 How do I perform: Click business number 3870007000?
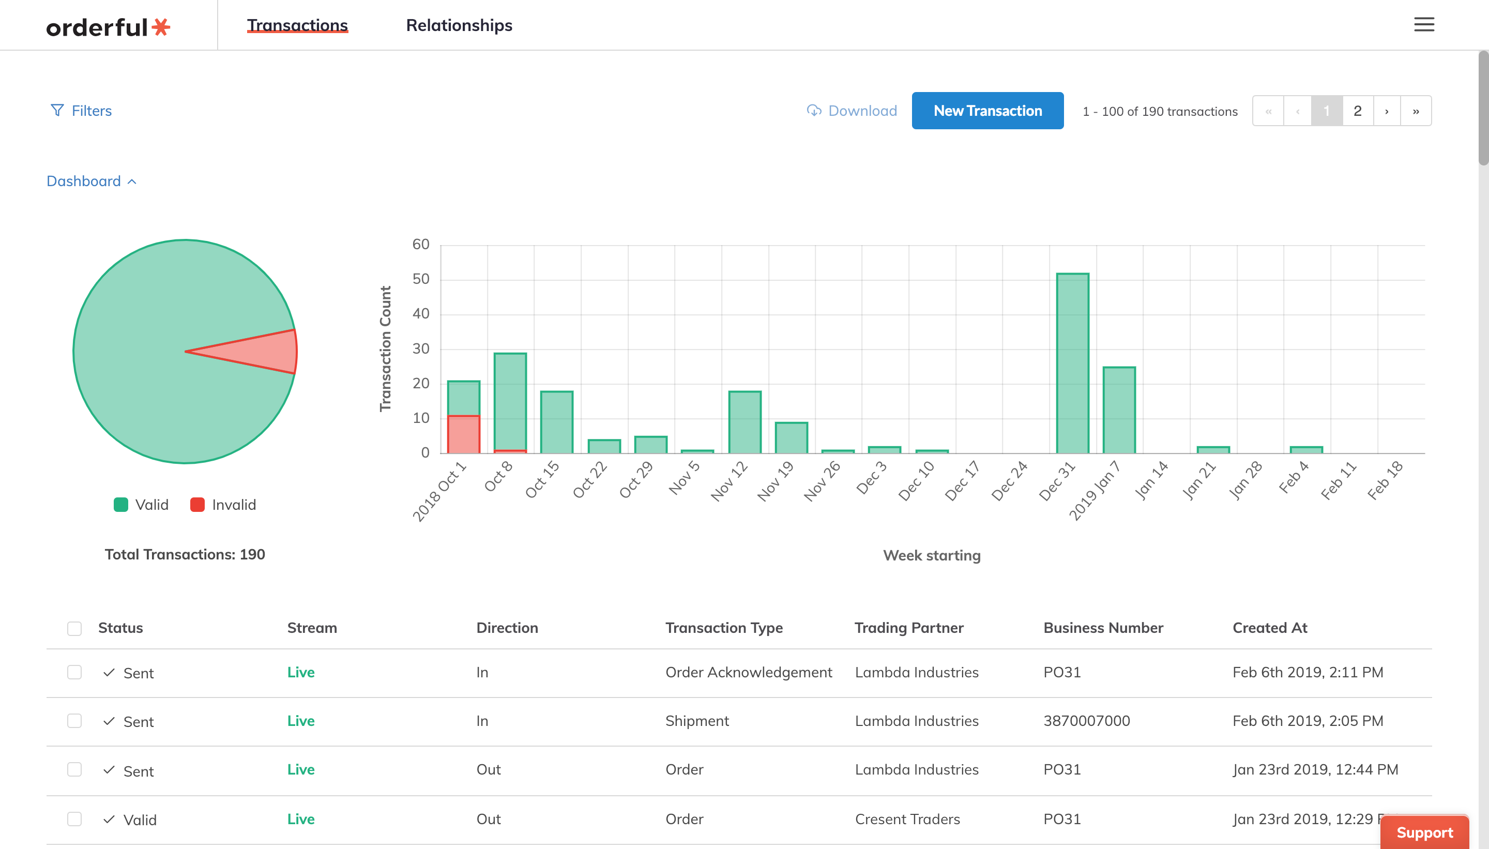1087,721
